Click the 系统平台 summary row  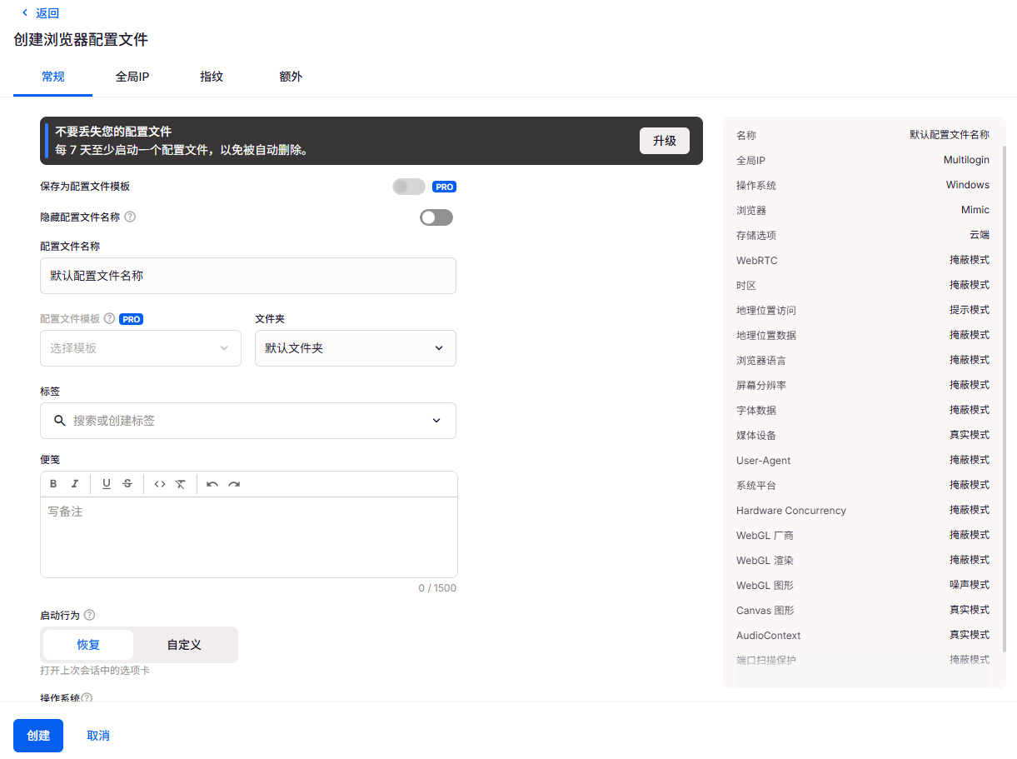(863, 485)
